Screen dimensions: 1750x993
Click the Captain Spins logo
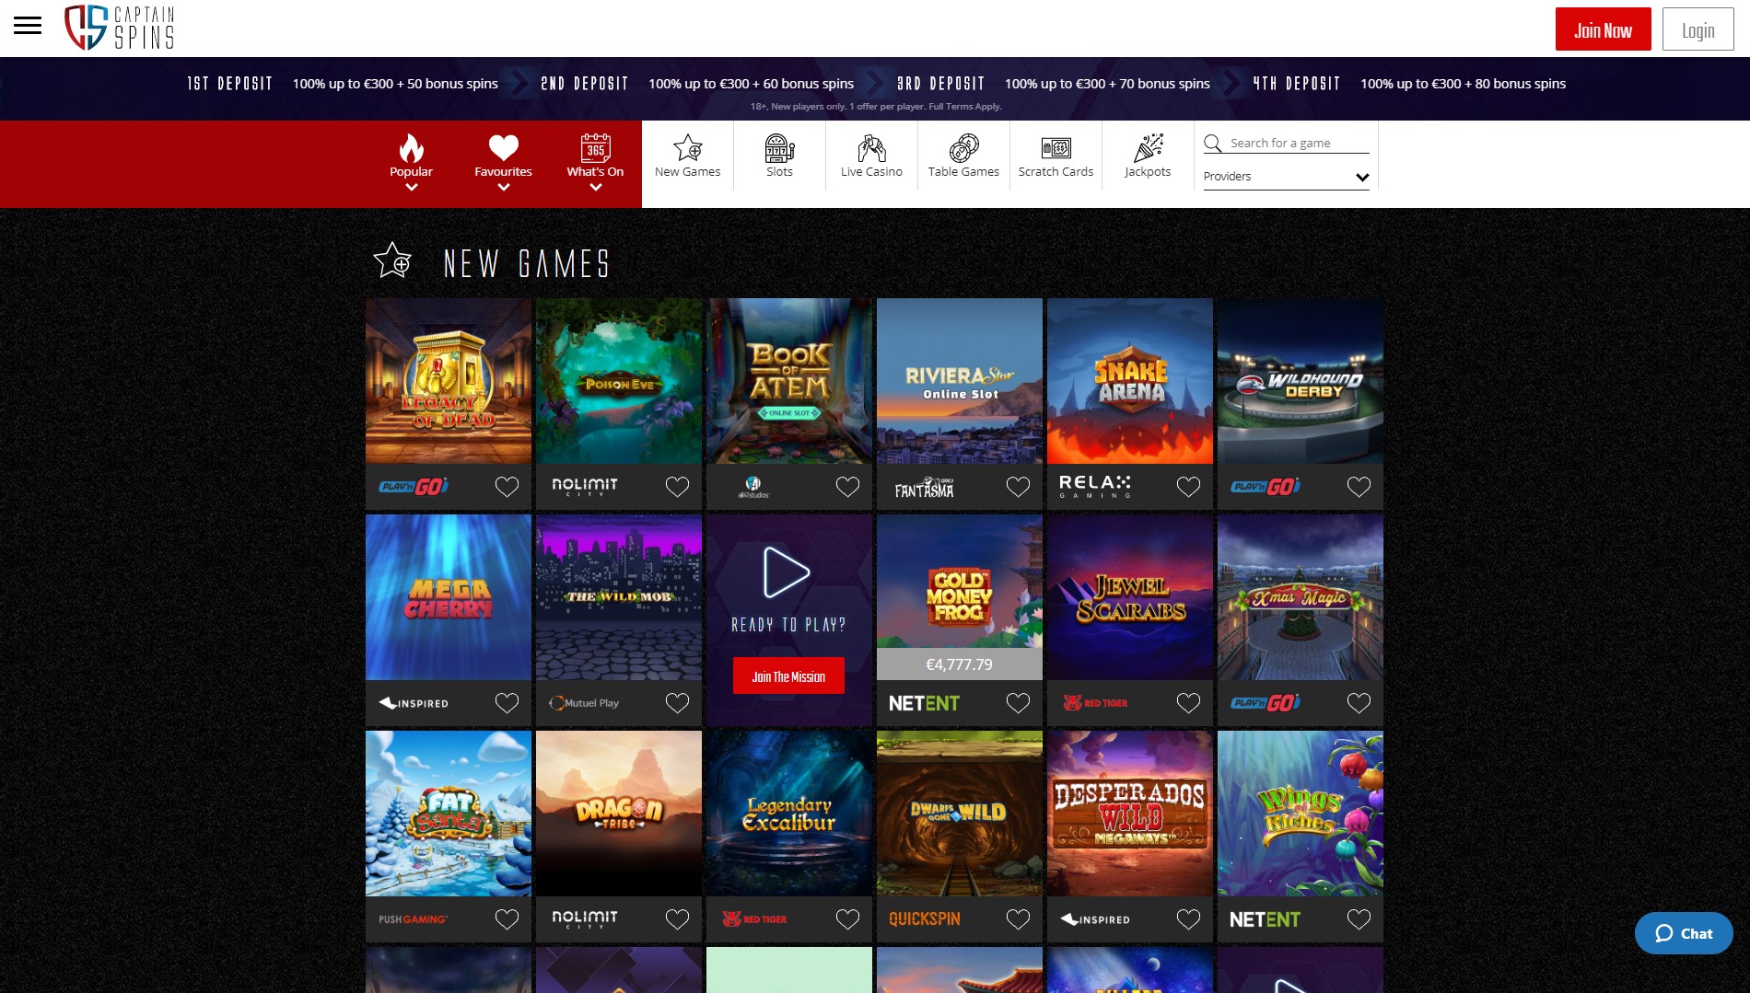pyautogui.click(x=119, y=28)
